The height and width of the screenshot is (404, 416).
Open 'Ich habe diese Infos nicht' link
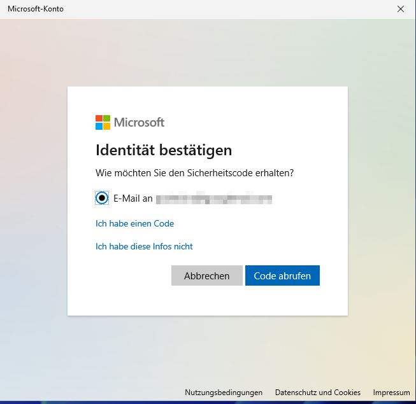pos(144,246)
